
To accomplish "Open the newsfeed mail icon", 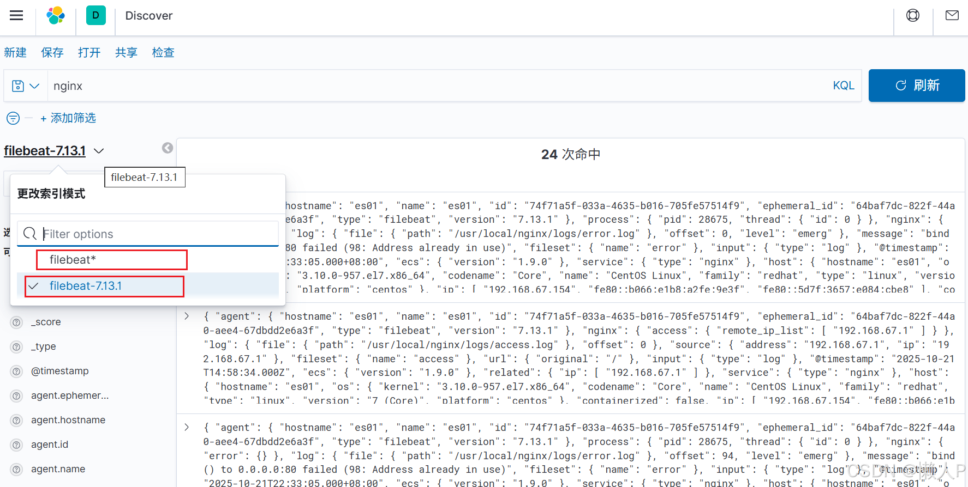I will tap(952, 15).
